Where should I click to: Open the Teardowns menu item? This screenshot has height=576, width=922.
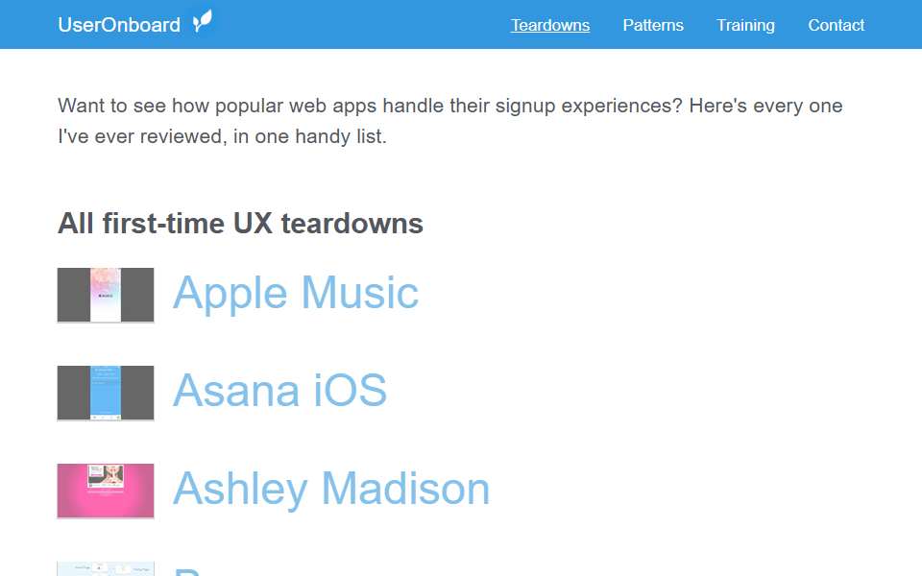click(x=549, y=25)
